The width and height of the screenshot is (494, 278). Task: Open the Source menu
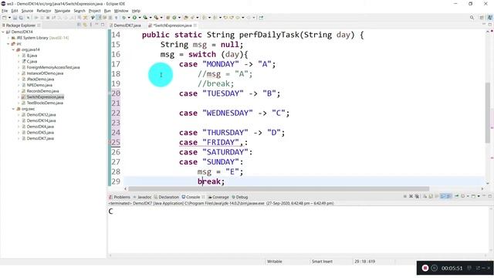click(27, 11)
